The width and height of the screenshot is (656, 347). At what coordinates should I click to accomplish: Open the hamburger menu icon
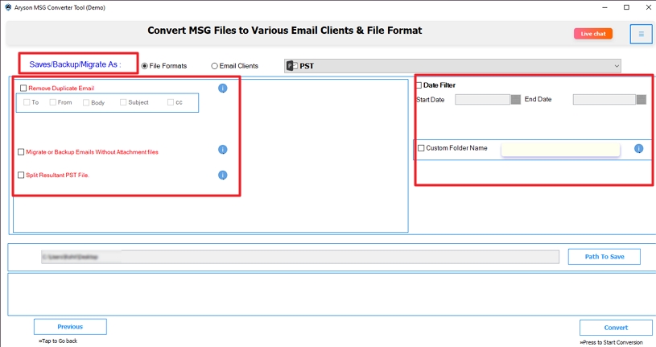pyautogui.click(x=641, y=34)
